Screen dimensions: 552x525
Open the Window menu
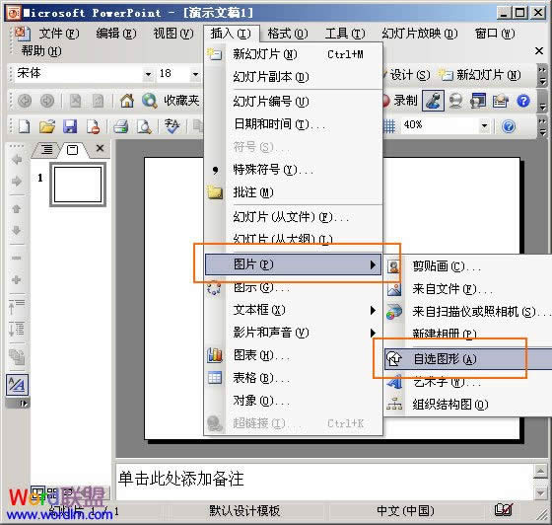pyautogui.click(x=495, y=34)
